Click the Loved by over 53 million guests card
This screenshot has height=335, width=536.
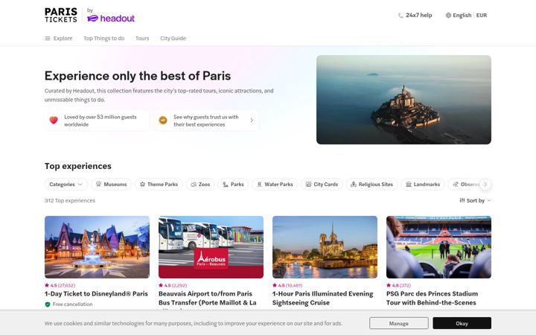[97, 121]
